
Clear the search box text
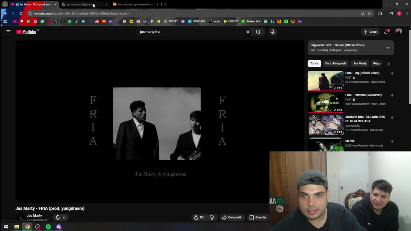coord(248,32)
